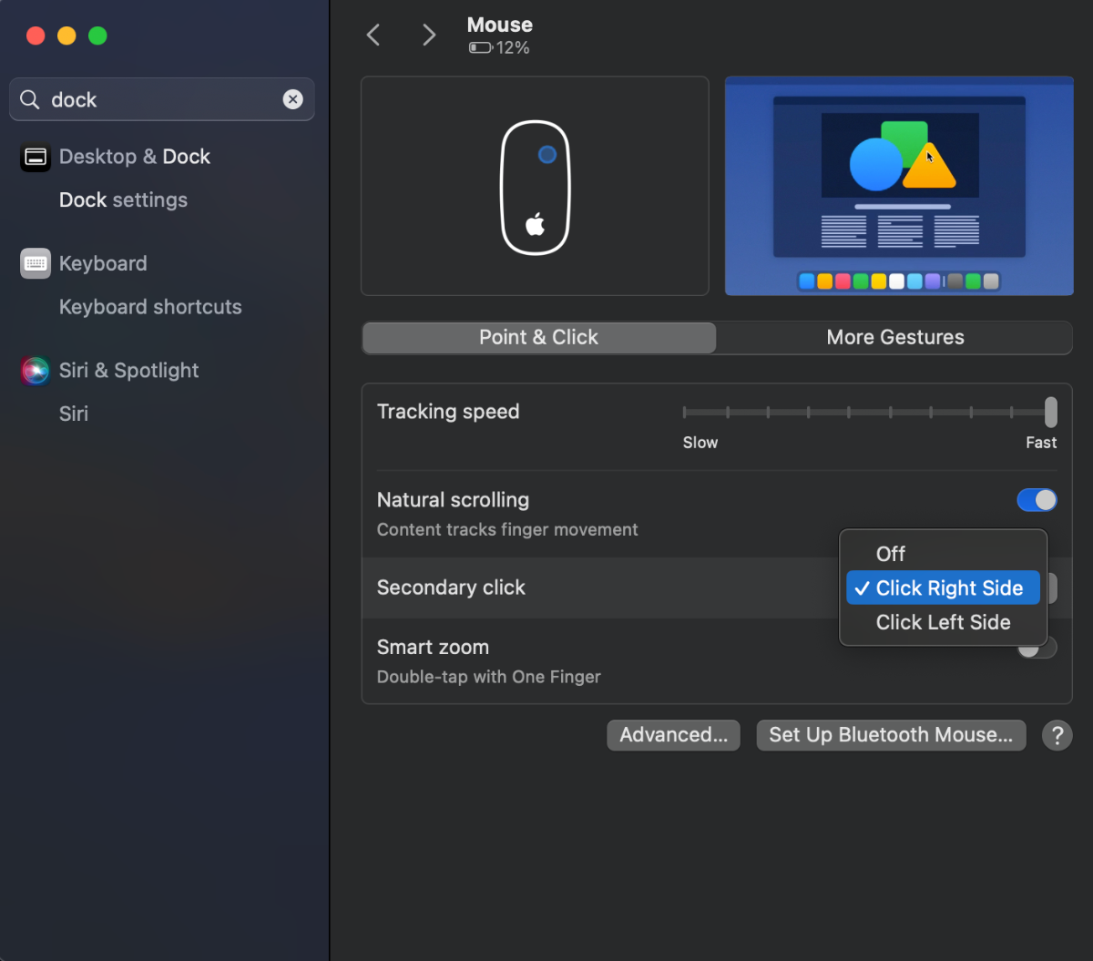The width and height of the screenshot is (1093, 961).
Task: Click the Tracking speed label
Action: click(x=448, y=412)
